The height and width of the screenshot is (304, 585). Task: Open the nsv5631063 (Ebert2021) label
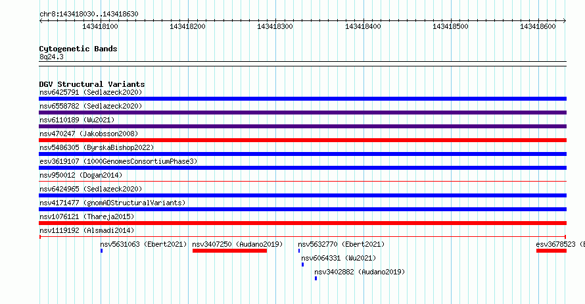point(143,244)
